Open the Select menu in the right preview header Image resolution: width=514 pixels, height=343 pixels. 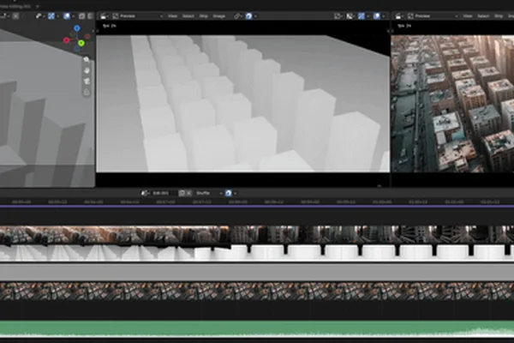483,15
